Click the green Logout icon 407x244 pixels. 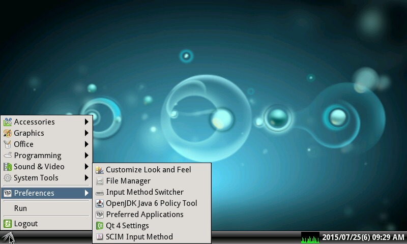pyautogui.click(x=8, y=224)
